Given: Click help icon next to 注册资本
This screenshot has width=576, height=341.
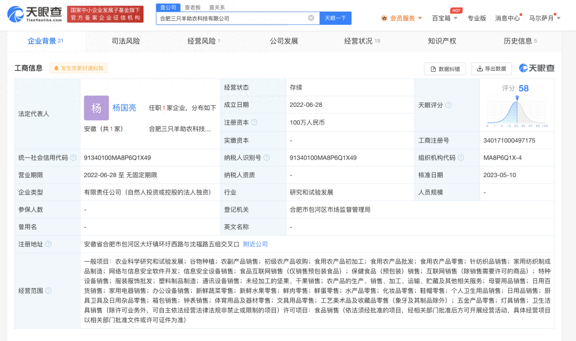Looking at the screenshot, I should (x=254, y=122).
